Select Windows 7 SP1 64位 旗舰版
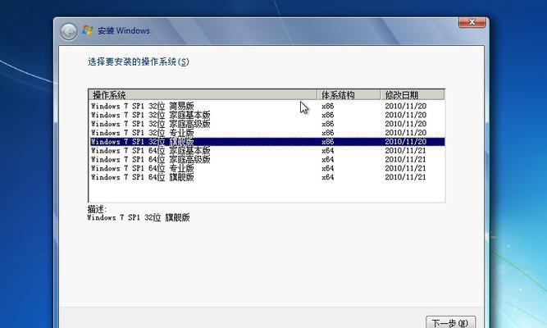Viewport: 547px width, 328px height. pyautogui.click(x=267, y=177)
